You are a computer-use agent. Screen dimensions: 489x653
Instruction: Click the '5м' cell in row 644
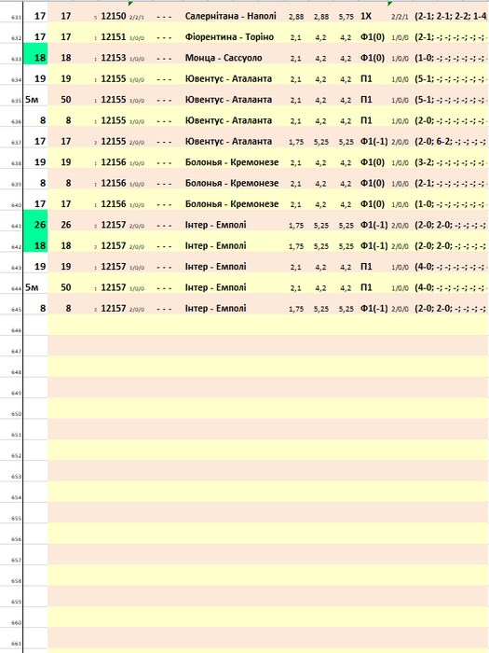pos(32,287)
